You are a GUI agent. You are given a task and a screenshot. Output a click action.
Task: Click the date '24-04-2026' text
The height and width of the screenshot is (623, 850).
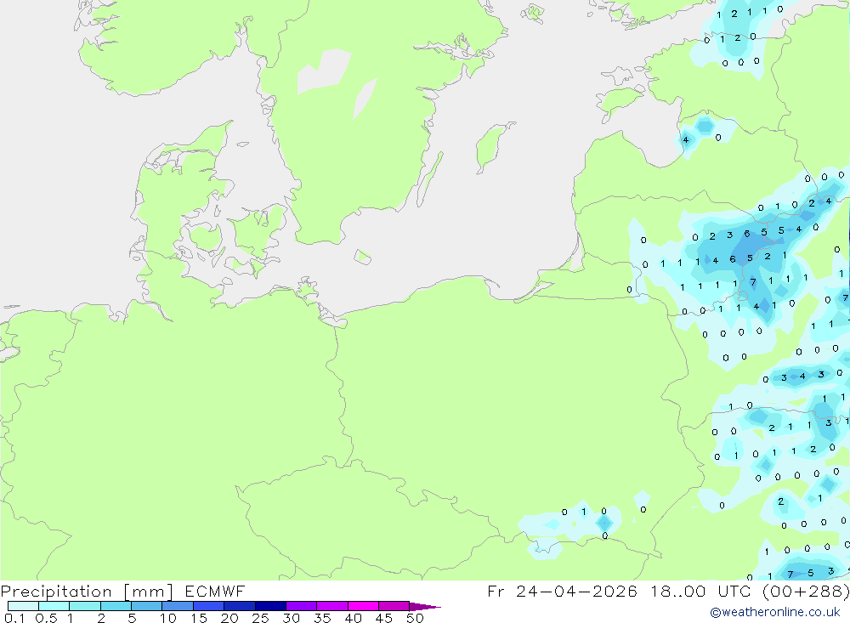point(576,591)
